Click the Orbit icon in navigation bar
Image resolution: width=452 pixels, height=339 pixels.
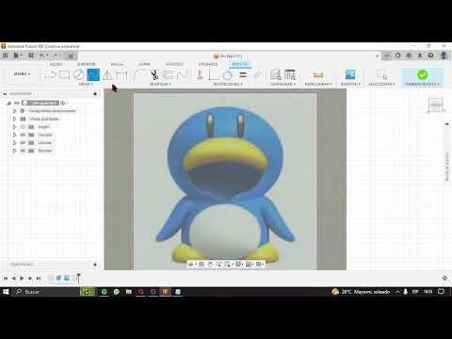pyautogui.click(x=191, y=265)
